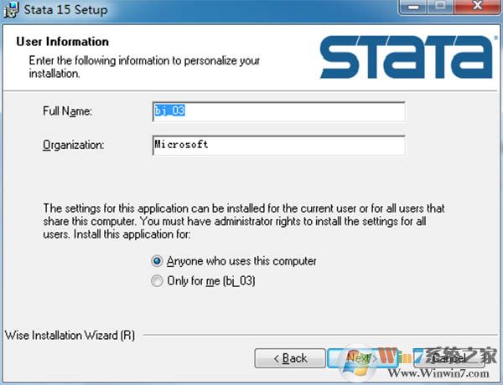Click the Stata setup icon in title bar
The width and height of the screenshot is (503, 385).
[11, 10]
